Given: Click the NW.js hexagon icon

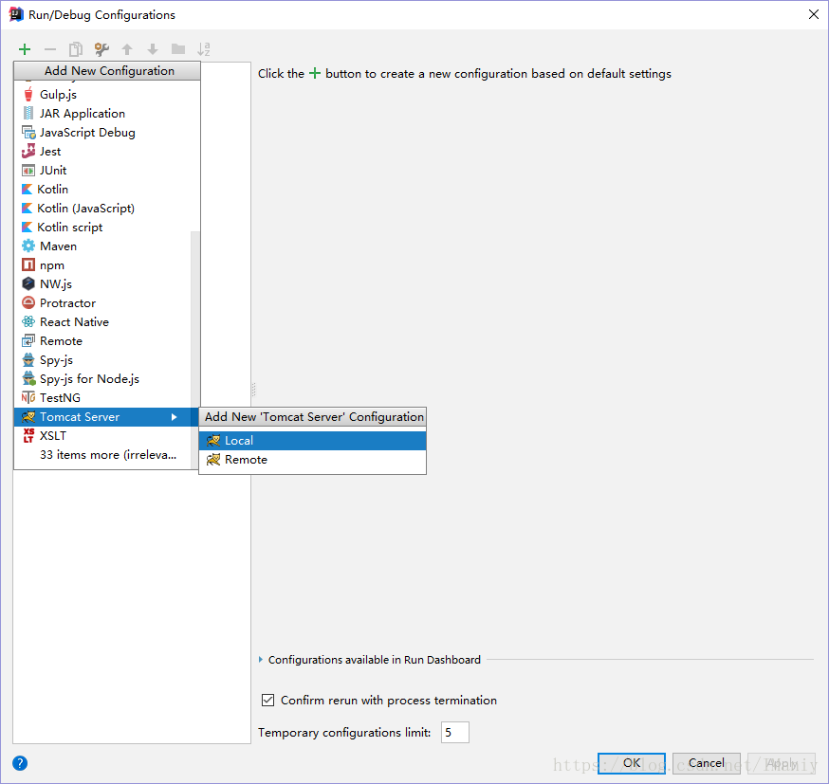Looking at the screenshot, I should tap(28, 283).
